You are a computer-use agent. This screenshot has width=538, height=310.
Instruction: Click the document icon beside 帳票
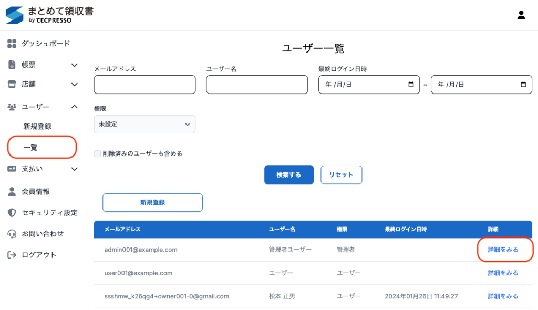(x=12, y=65)
